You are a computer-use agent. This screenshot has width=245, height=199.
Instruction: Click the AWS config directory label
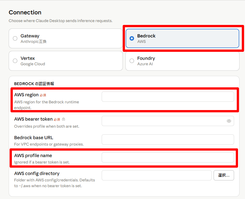pos(37,173)
